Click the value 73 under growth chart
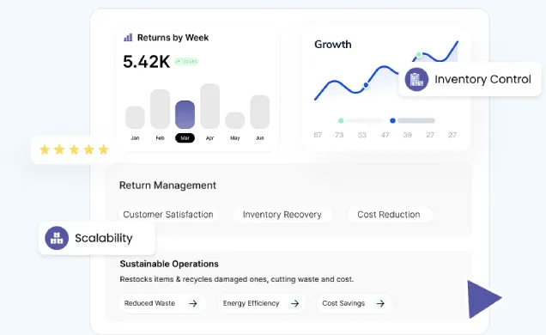 point(339,135)
